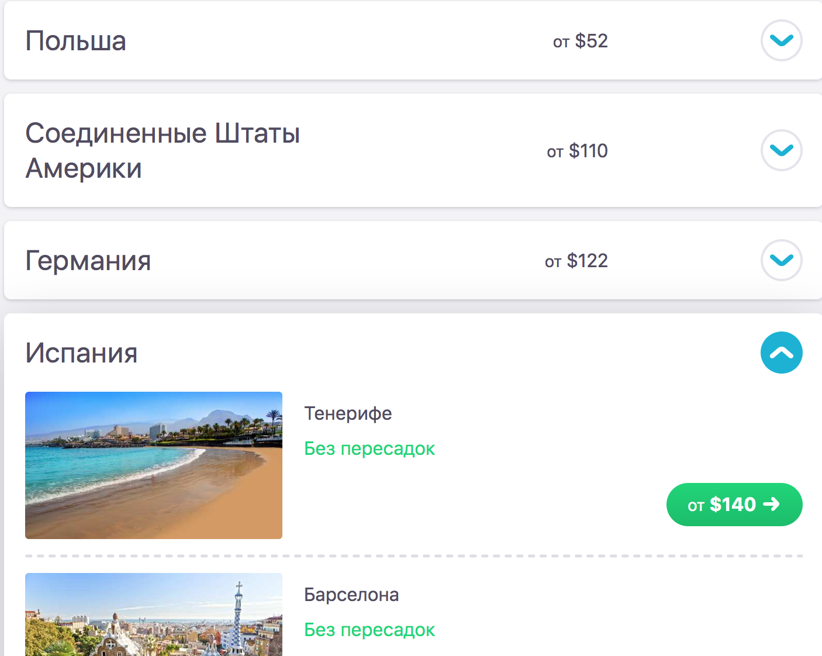This screenshot has height=656, width=822.
Task: Open the Барселона destination link
Action: point(351,595)
